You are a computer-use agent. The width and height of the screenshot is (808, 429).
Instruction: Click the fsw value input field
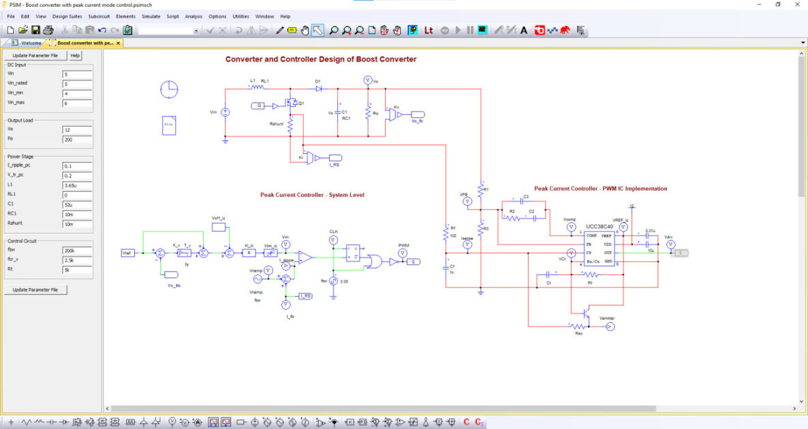tap(76, 250)
